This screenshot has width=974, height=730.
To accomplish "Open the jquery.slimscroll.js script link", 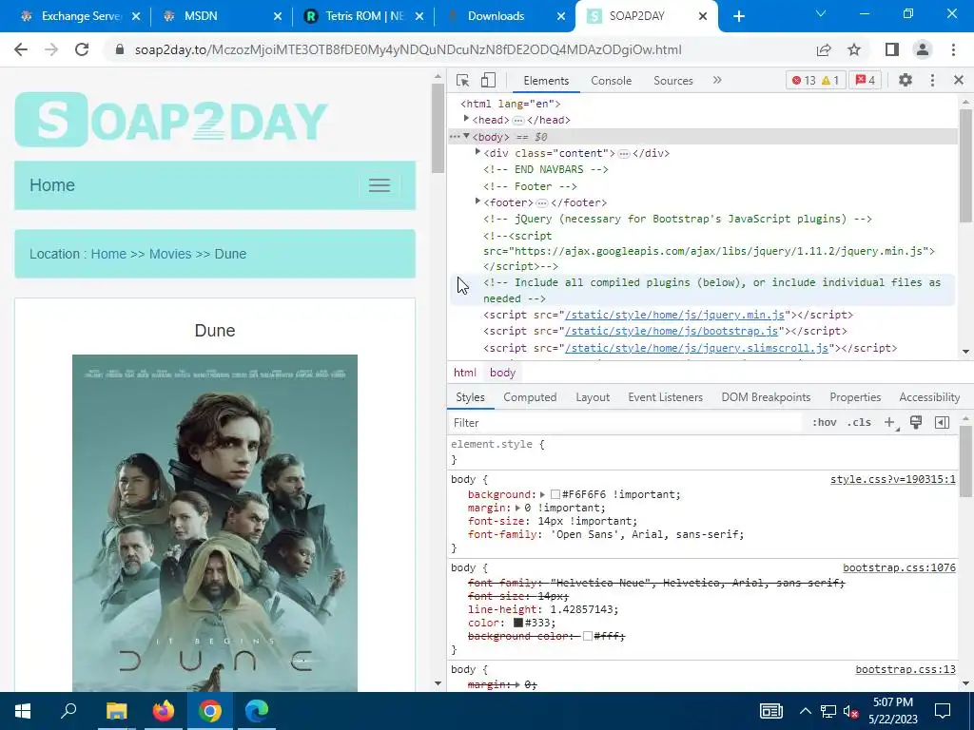I will (696, 348).
